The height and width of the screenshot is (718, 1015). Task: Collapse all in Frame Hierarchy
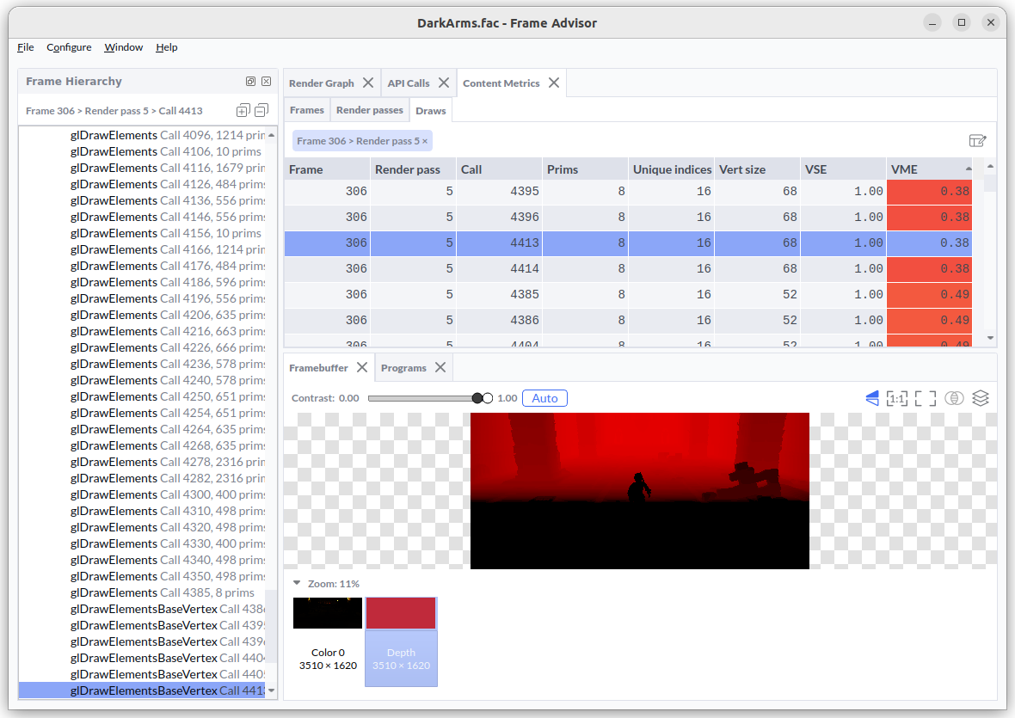261,111
